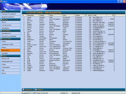Image resolution: width=126 pixels, height=94 pixels.
Task: Sort by Страна header next to Игры
Action: [x=79, y=15]
